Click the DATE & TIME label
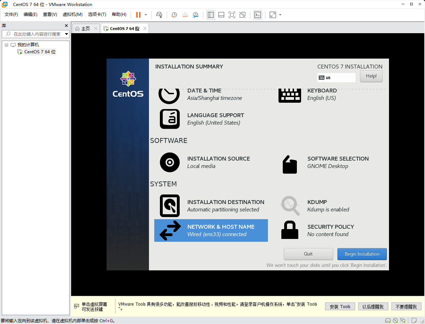This screenshot has height=324, width=425. [x=204, y=91]
